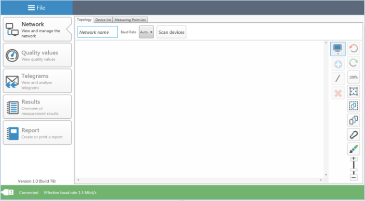
Task: Reset zoom with the 100% button
Action: [353, 77]
